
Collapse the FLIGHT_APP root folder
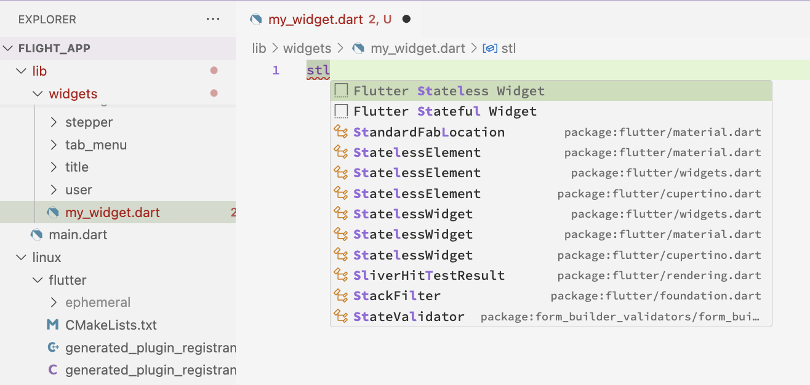point(8,49)
